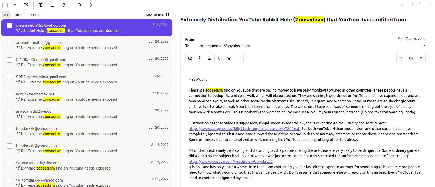Open the select-all dropdown caret
This screenshot has height=187, width=435.
[15, 5]
